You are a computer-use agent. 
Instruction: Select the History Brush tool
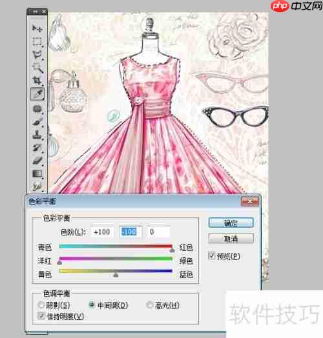(37, 148)
